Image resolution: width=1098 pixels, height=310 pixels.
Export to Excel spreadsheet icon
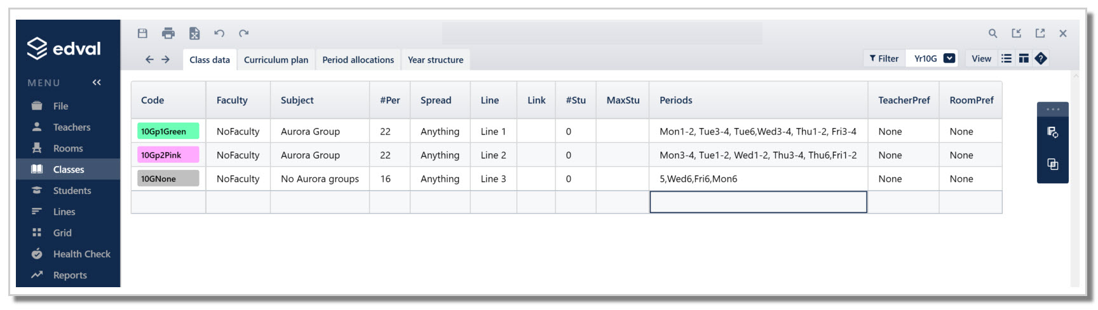[194, 34]
